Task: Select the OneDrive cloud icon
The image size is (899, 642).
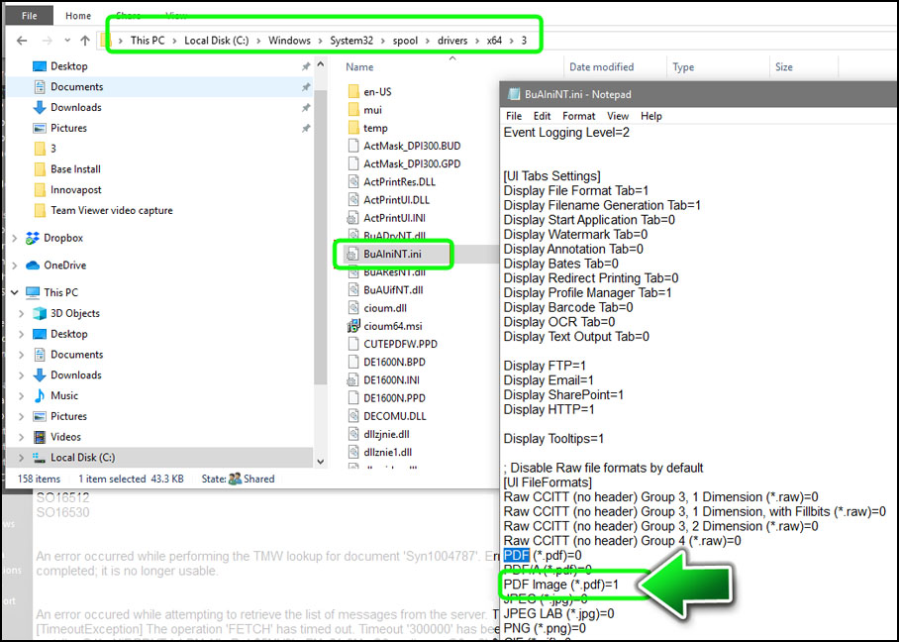Action: coord(33,266)
